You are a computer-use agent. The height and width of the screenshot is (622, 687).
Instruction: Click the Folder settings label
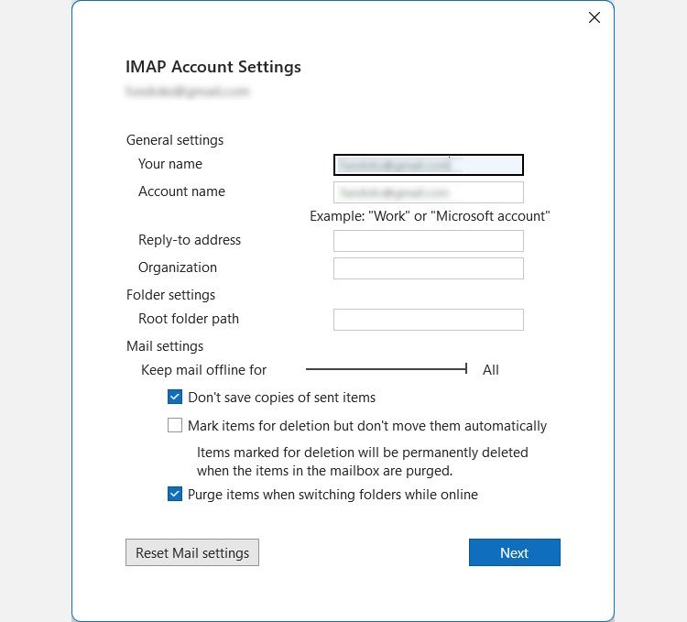(171, 295)
